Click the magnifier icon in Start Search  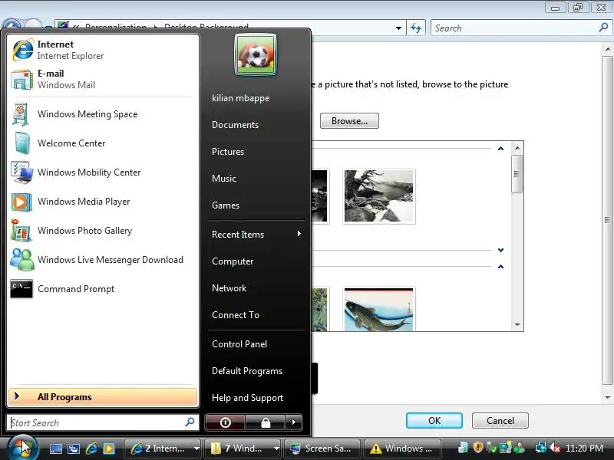[x=190, y=422]
